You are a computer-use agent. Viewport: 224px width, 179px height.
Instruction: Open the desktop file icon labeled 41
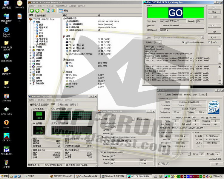[20, 18]
